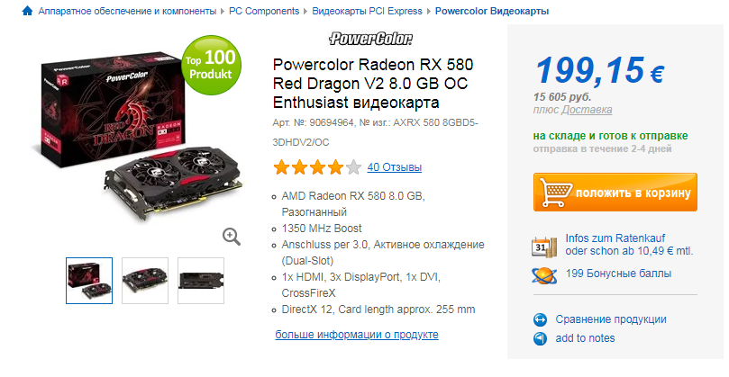
Task: Select the first thumbnail with box and card
Action: pyautogui.click(x=89, y=281)
